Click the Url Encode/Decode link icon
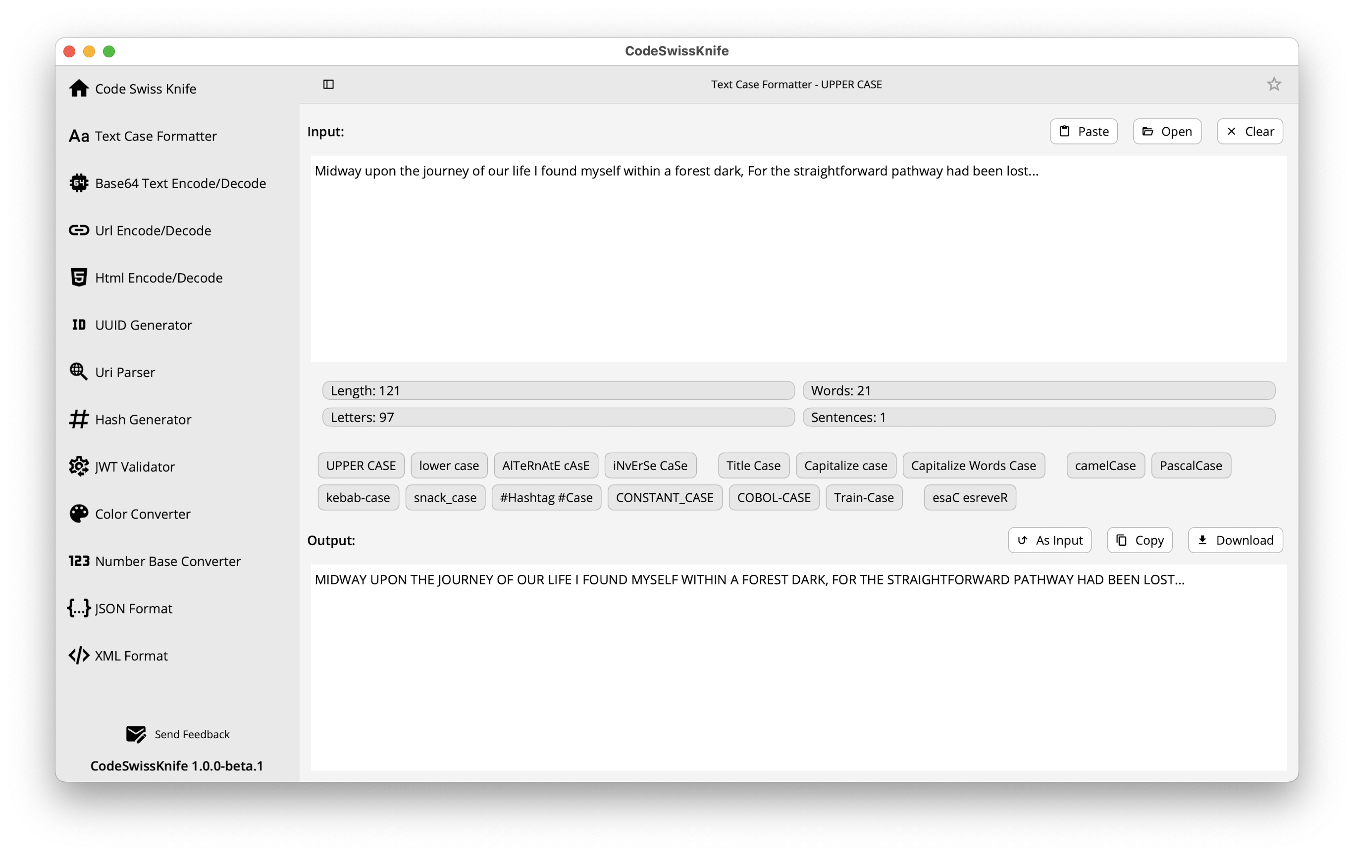 79,230
